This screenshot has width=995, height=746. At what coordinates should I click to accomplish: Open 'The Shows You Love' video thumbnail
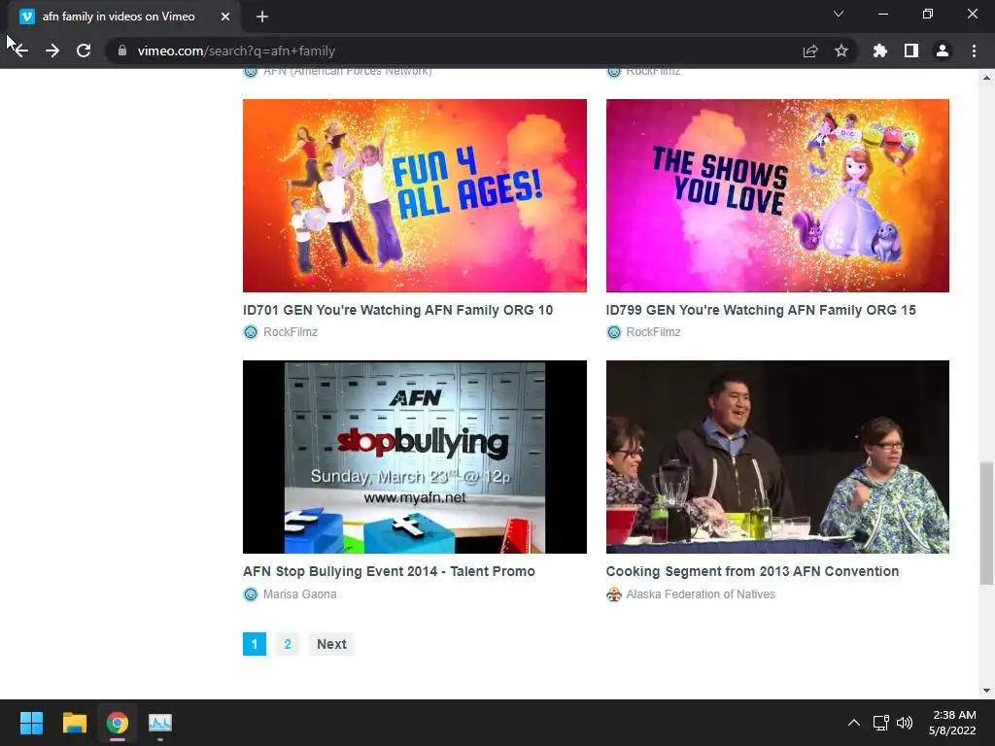point(777,195)
